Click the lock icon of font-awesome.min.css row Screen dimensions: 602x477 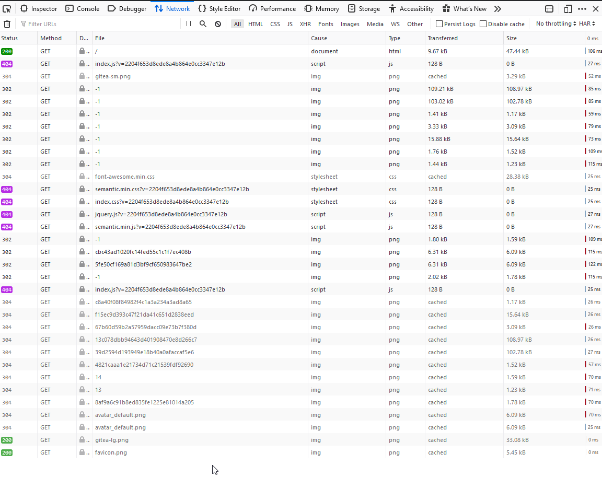coord(82,176)
